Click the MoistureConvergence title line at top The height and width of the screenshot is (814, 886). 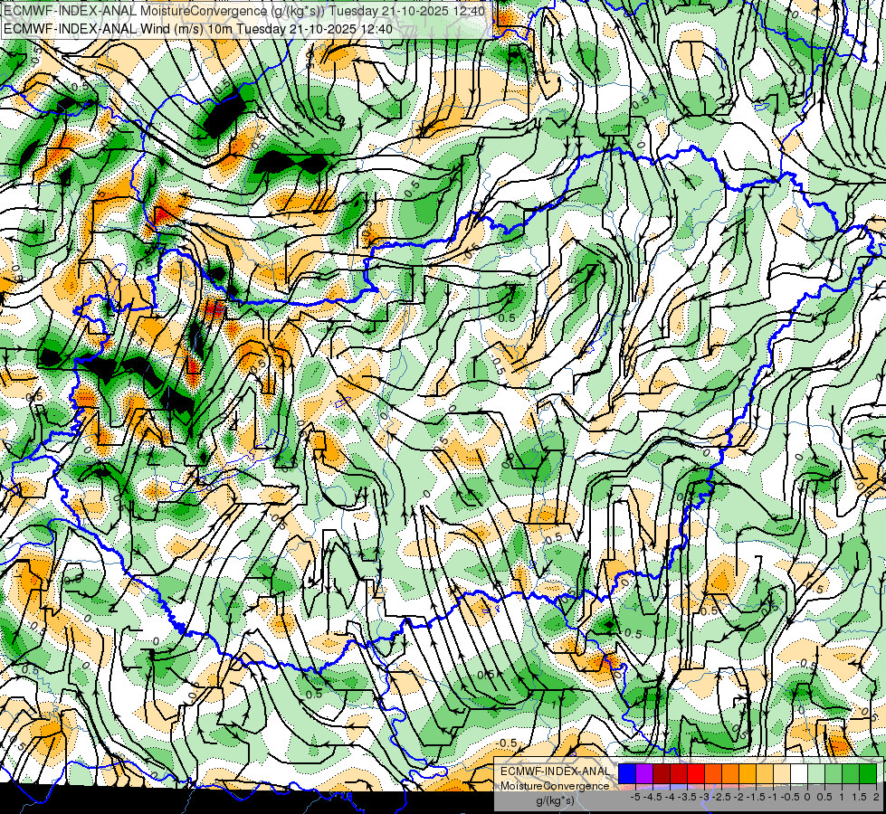pos(244,11)
